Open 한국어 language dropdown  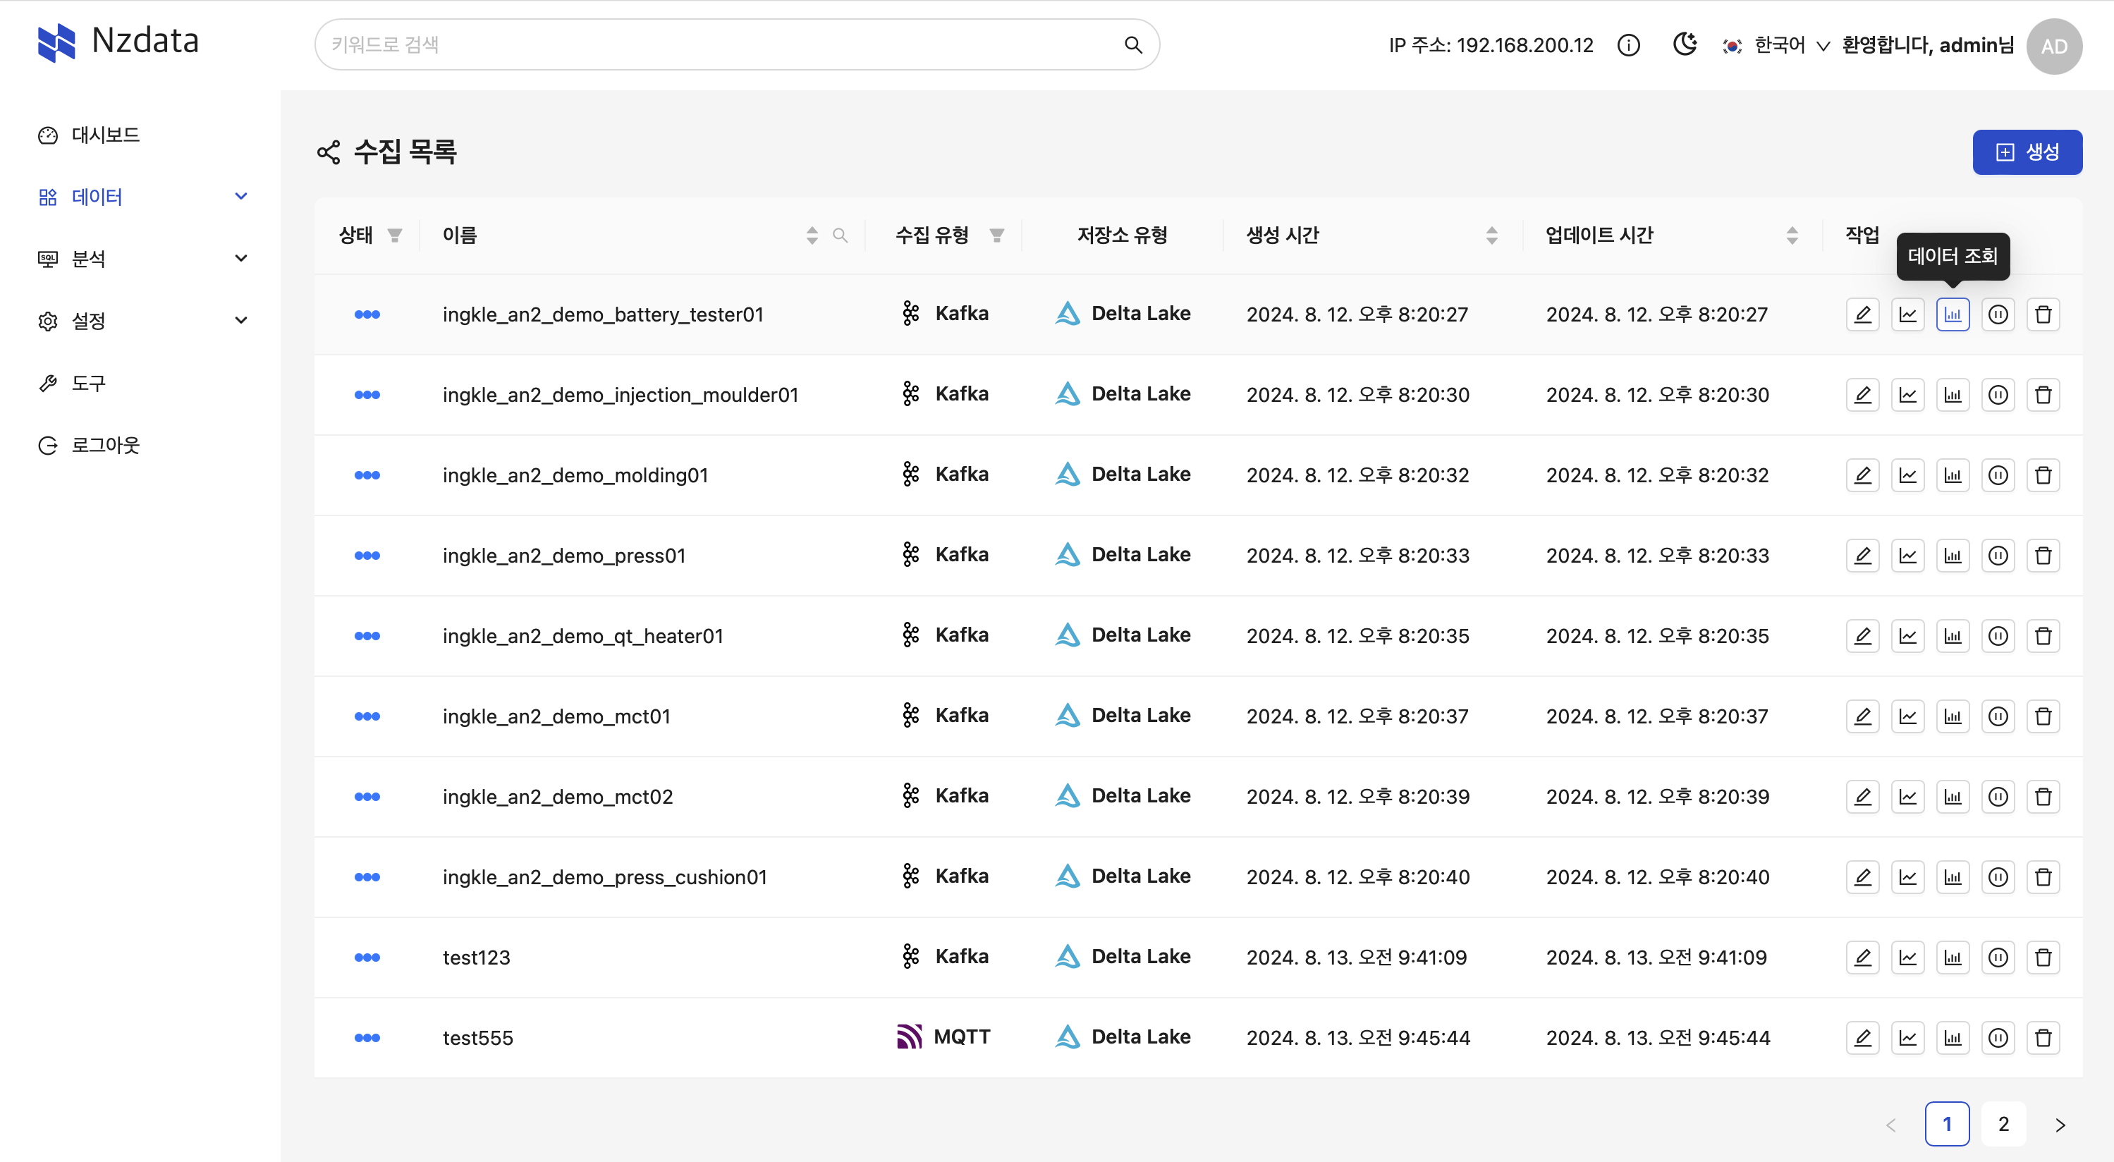coord(1777,45)
